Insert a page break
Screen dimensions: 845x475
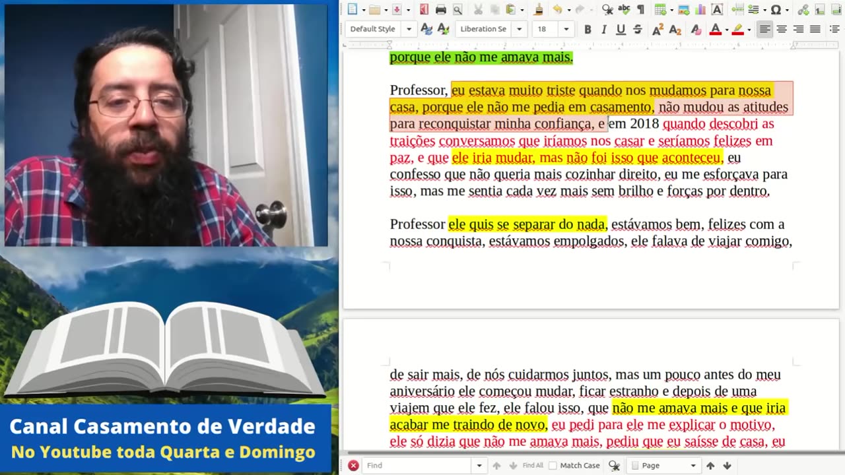[x=737, y=9]
